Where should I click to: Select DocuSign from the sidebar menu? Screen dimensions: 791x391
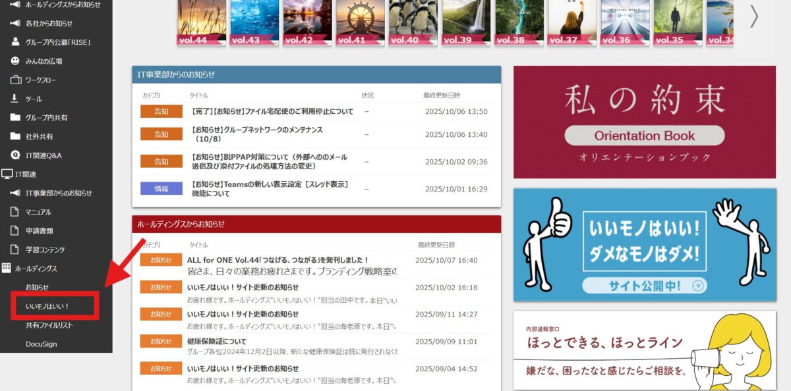pos(42,344)
